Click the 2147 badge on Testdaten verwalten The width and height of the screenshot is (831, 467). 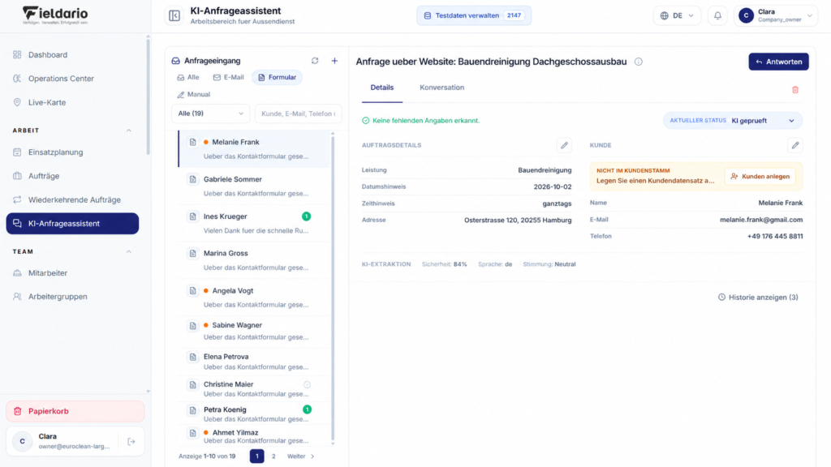tap(514, 16)
